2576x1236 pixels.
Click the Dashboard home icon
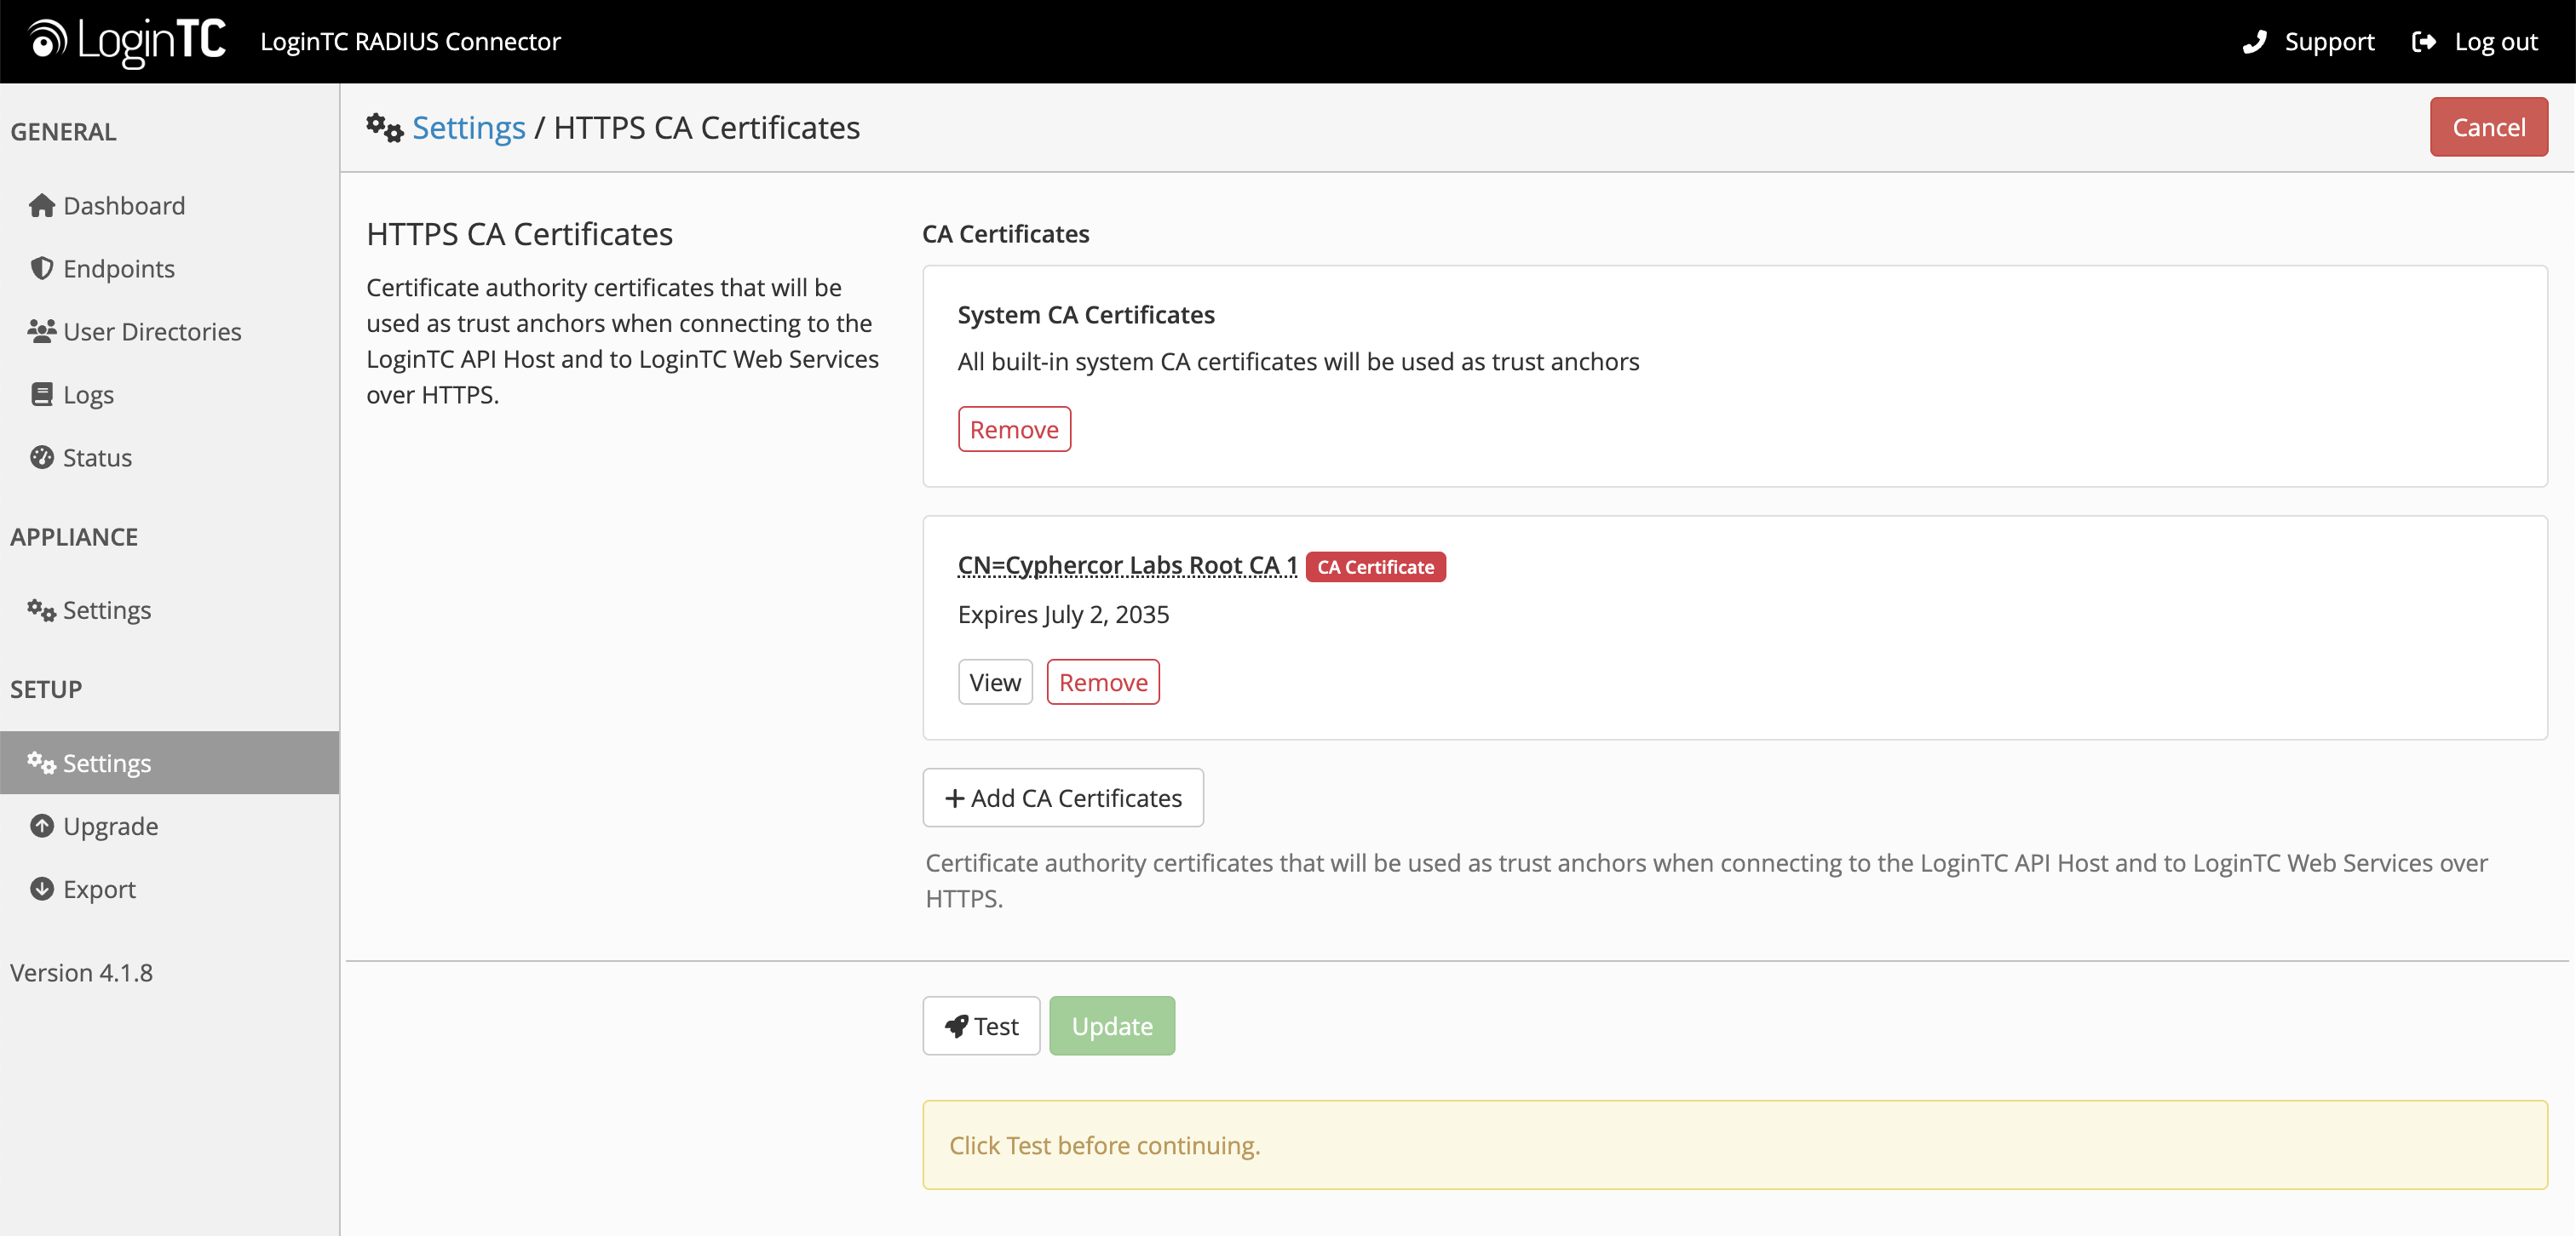(41, 206)
